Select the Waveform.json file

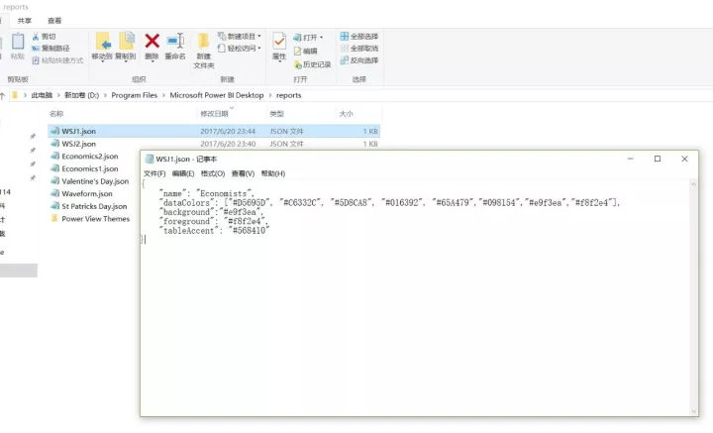point(87,194)
